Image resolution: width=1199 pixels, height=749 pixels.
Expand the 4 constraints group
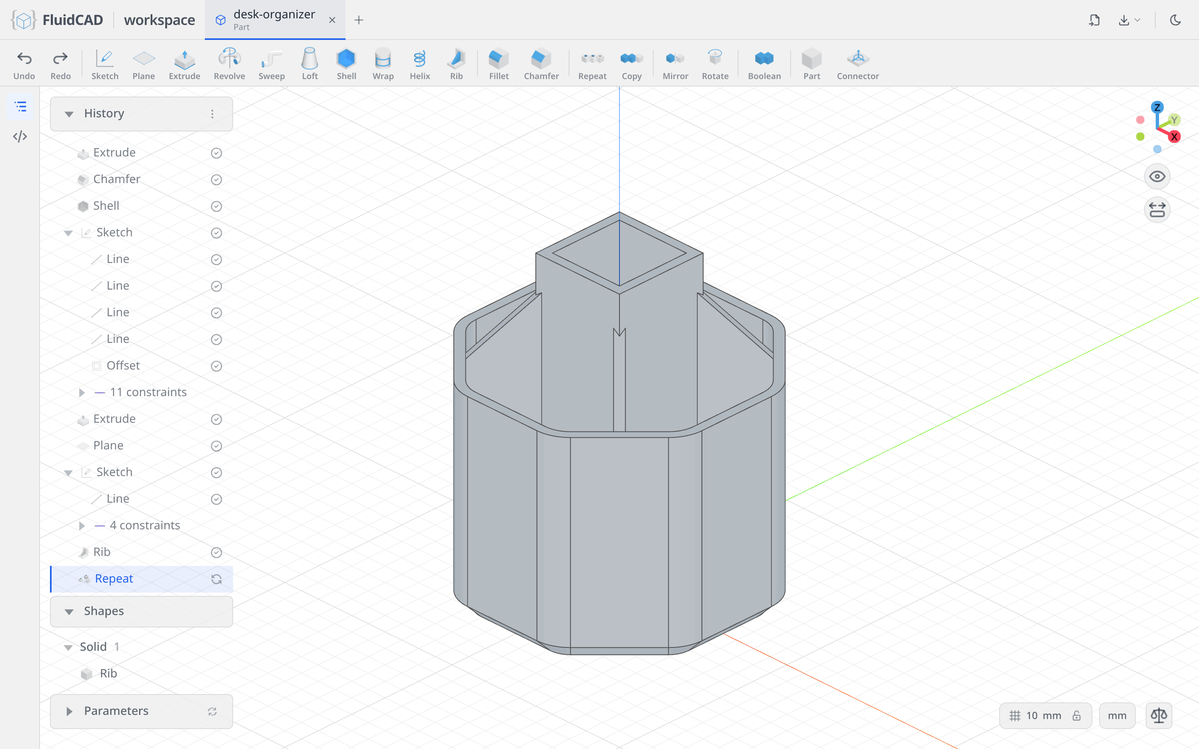(x=82, y=526)
